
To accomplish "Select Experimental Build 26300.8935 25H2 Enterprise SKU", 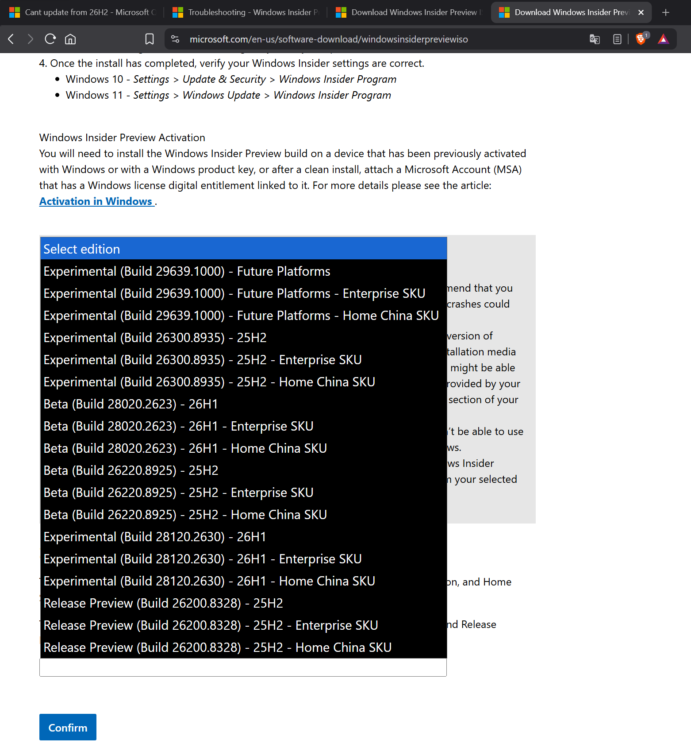I will click(x=244, y=359).
